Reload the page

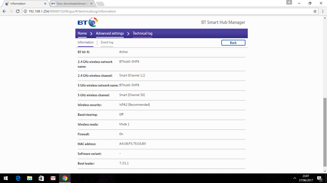(x=18, y=11)
